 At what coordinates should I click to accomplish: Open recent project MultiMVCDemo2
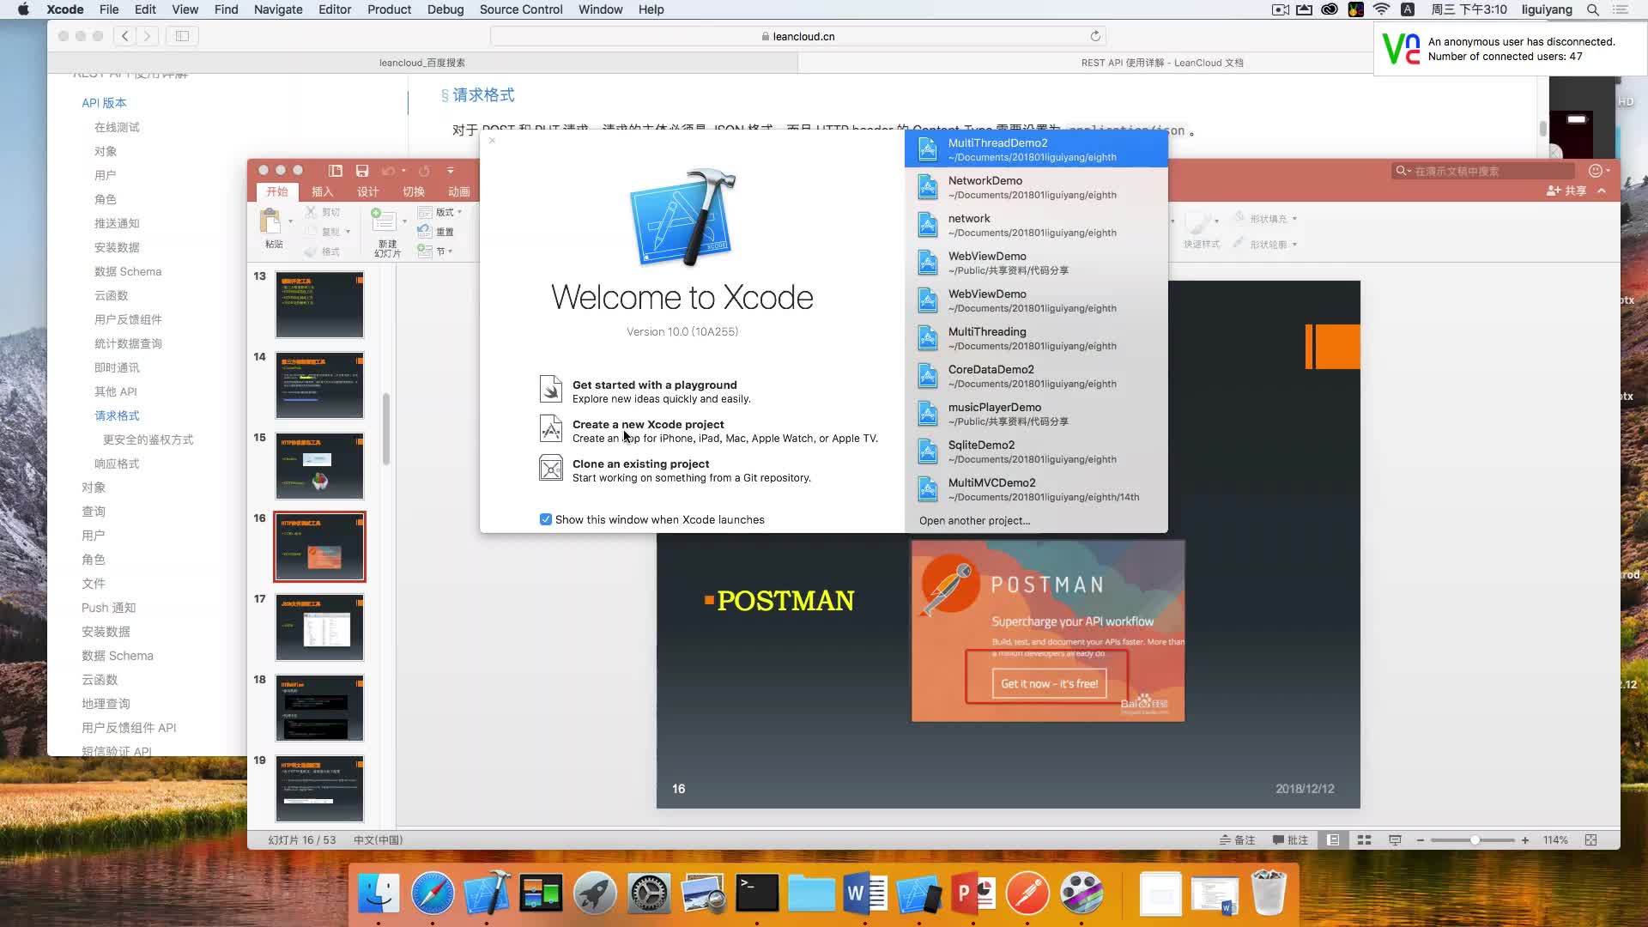1036,489
